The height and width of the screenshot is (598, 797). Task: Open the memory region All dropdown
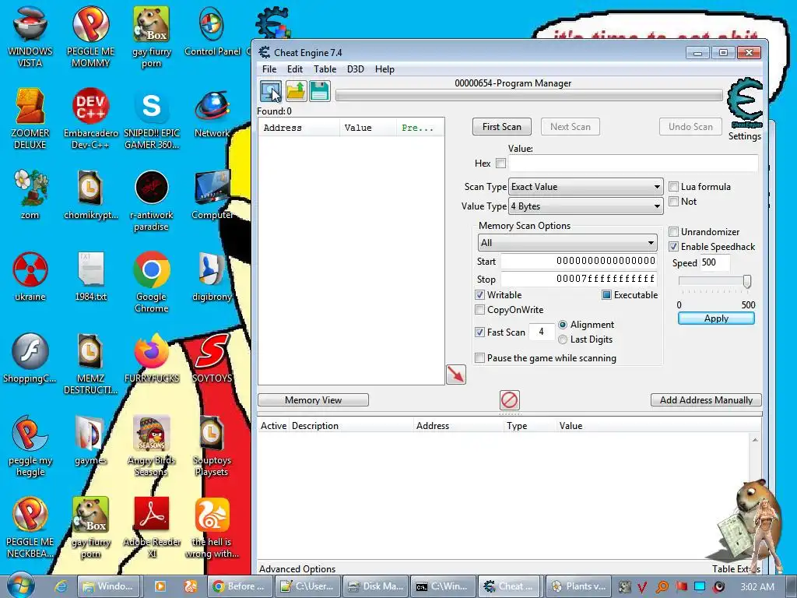coord(567,243)
